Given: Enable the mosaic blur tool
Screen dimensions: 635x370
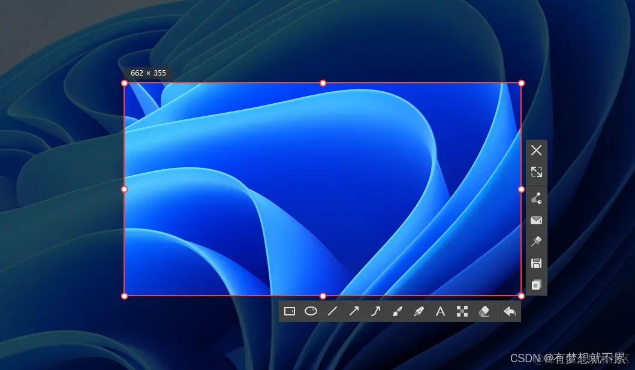Looking at the screenshot, I should click(462, 311).
